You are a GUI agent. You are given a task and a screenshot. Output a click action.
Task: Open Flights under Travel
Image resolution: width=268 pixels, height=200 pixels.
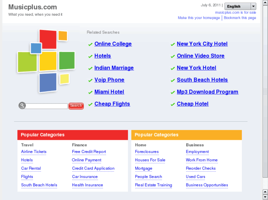(27, 177)
